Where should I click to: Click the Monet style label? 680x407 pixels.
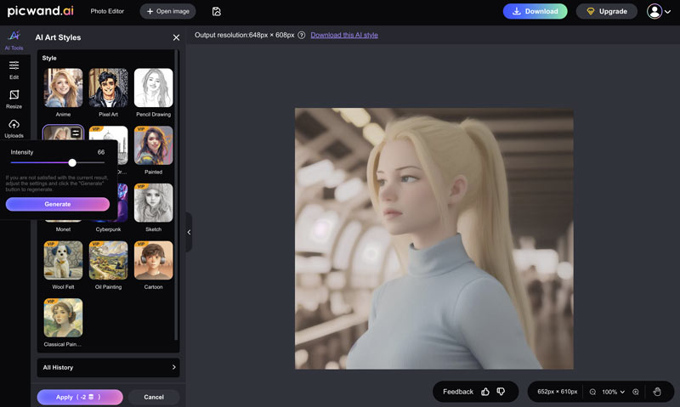63,229
